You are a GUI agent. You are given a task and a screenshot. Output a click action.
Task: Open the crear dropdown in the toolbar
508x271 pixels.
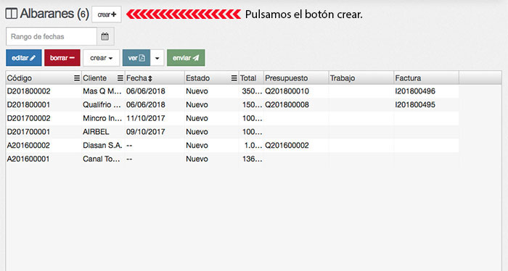coord(102,58)
